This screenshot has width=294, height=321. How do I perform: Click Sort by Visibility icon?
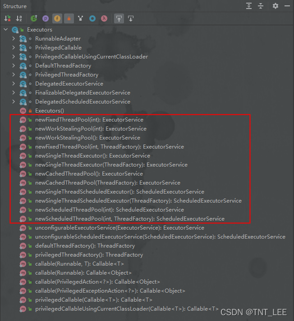click(x=7, y=18)
